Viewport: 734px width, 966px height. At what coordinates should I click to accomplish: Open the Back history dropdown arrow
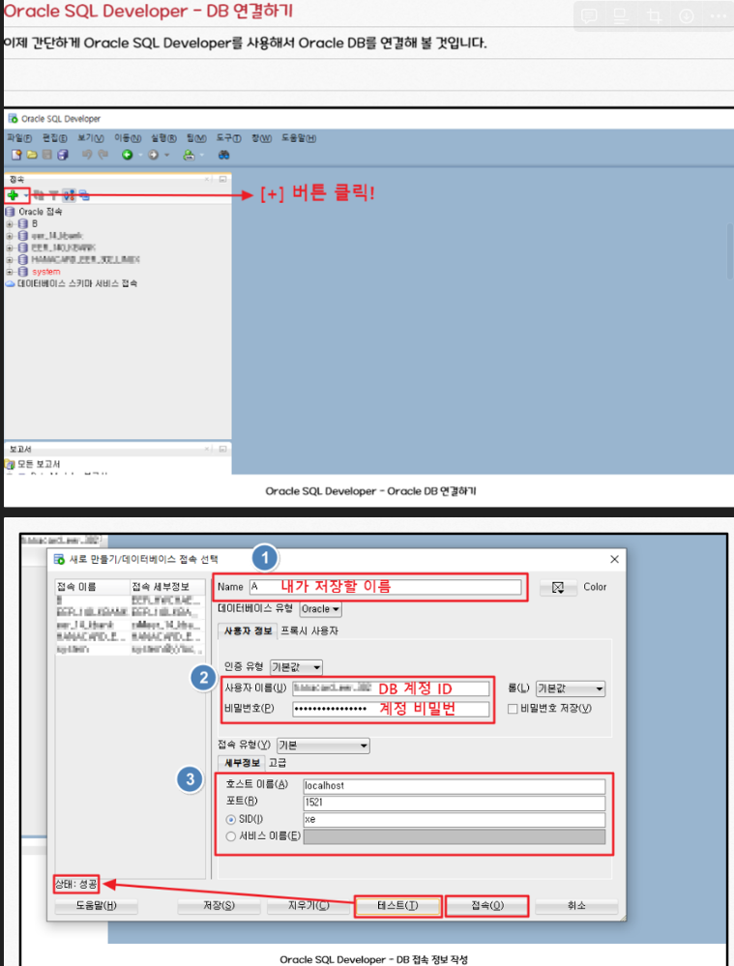(x=140, y=156)
